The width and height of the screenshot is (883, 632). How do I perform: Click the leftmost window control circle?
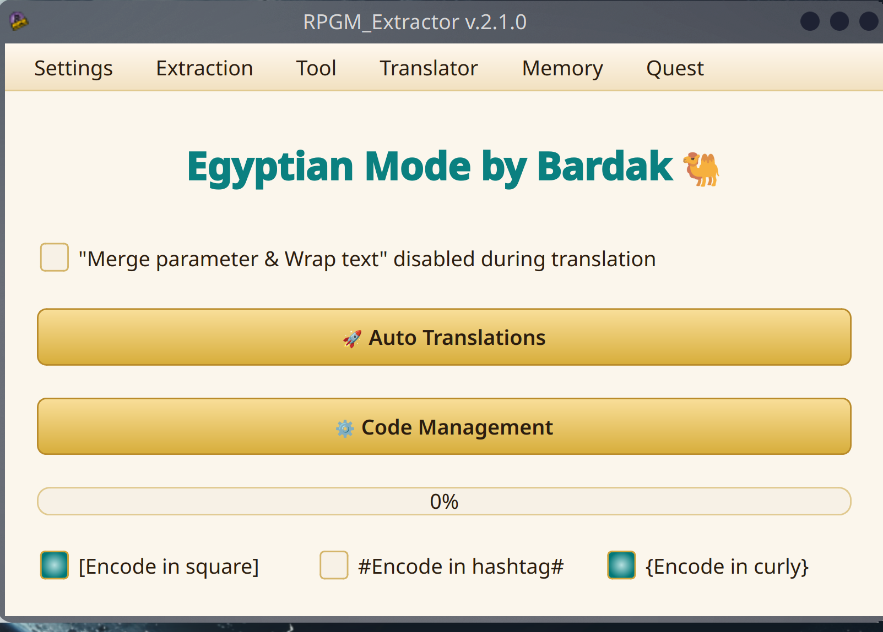point(810,21)
